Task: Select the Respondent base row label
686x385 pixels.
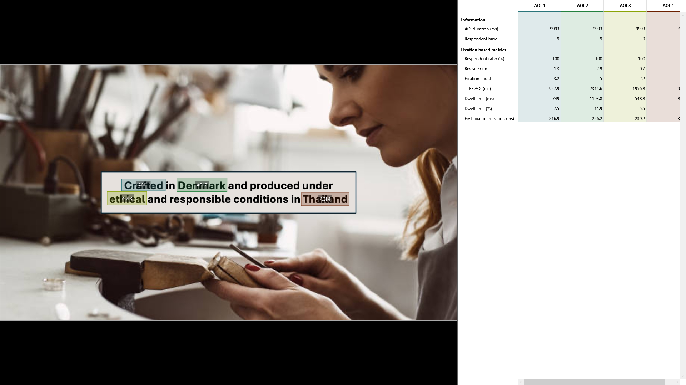Action: tap(481, 39)
